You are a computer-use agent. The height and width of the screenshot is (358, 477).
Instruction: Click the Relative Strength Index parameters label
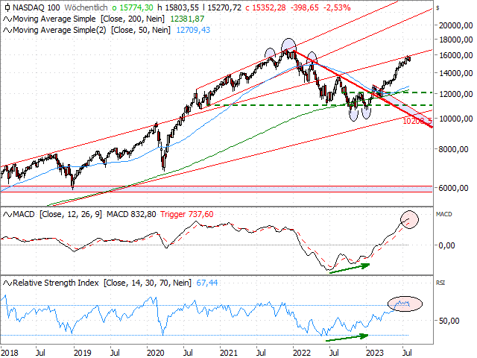(x=102, y=283)
